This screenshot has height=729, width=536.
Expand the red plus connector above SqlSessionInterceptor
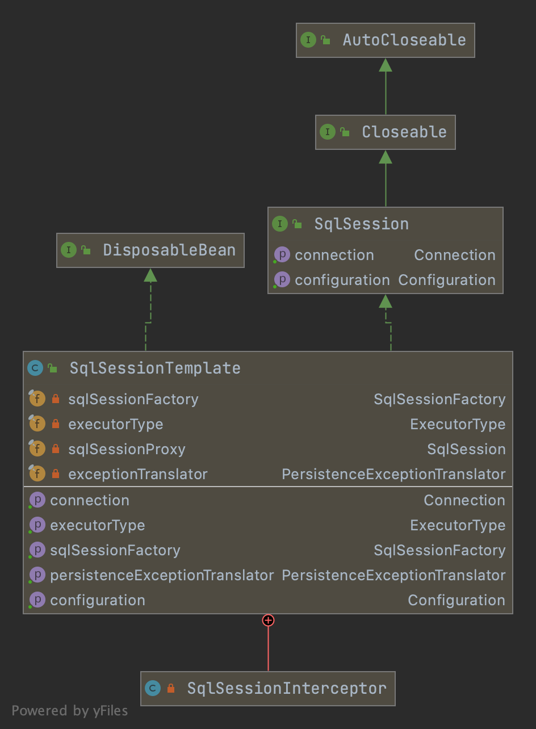[x=267, y=621]
